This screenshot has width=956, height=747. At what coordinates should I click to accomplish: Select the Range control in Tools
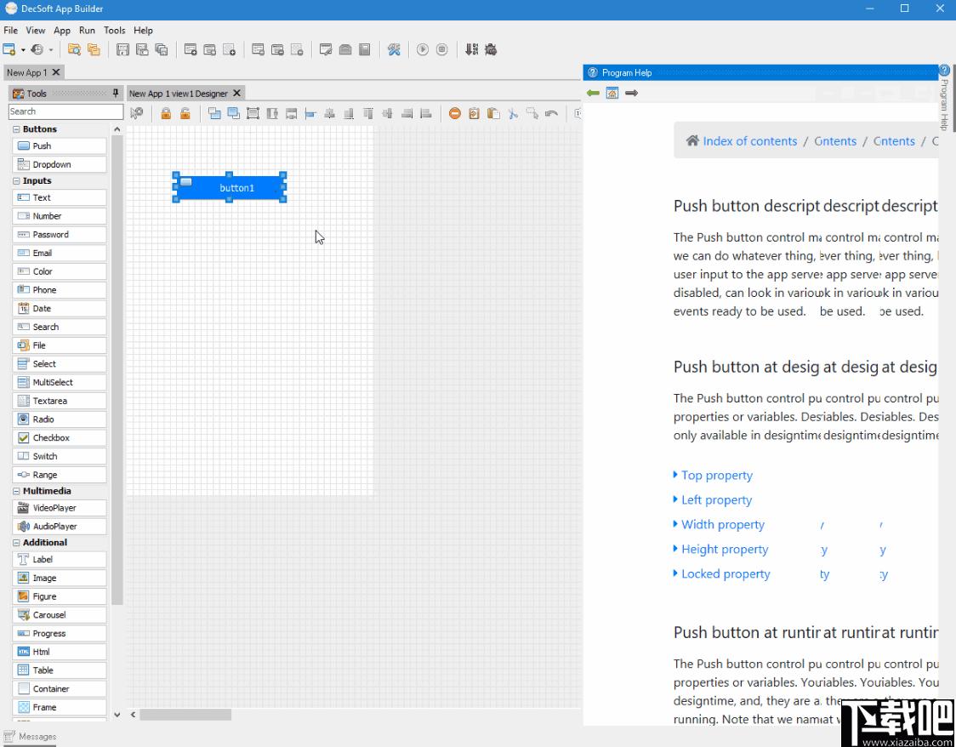(60, 475)
